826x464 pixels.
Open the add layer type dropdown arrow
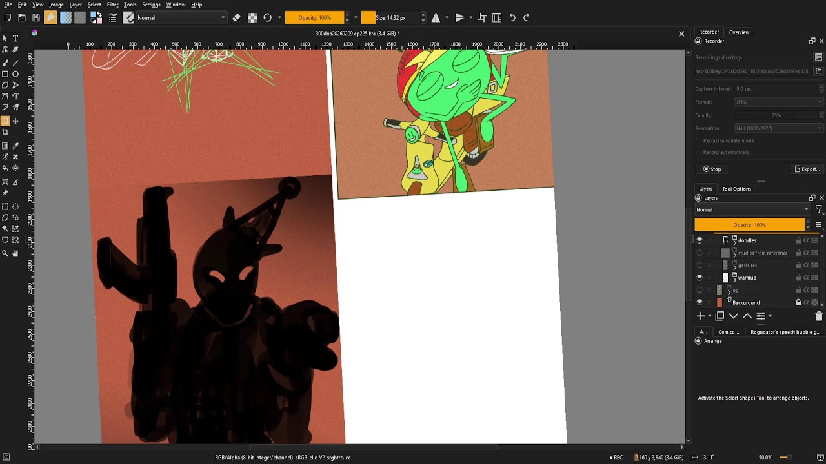710,316
